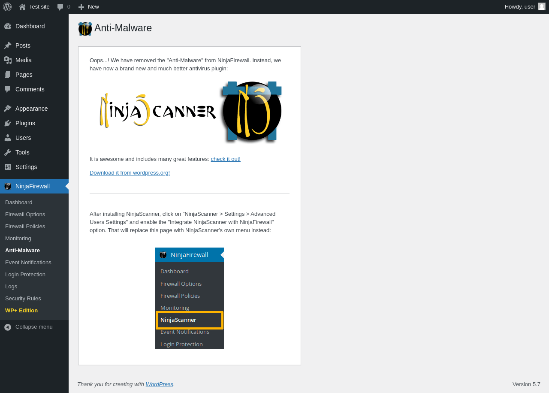
Task: Open Event Notifications submenu
Action: coord(28,262)
